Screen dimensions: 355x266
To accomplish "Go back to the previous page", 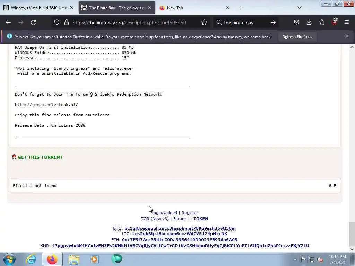I will tap(8, 23).
